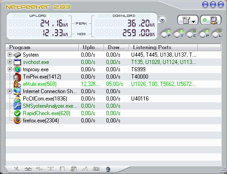Image resolution: width=227 pixels, height=174 pixels.
Task: Select RapidCheck.exe(628) row name
Action: point(47,113)
